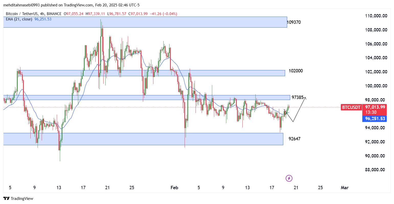Image resolution: width=394 pixels, height=204 pixels.
Task: Click the 25 date label after Feb
Action: click(320, 188)
